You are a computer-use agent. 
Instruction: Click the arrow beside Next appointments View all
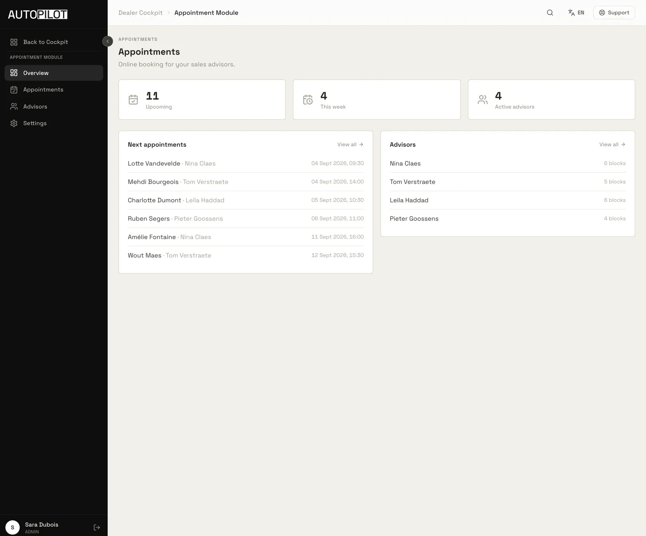point(361,145)
